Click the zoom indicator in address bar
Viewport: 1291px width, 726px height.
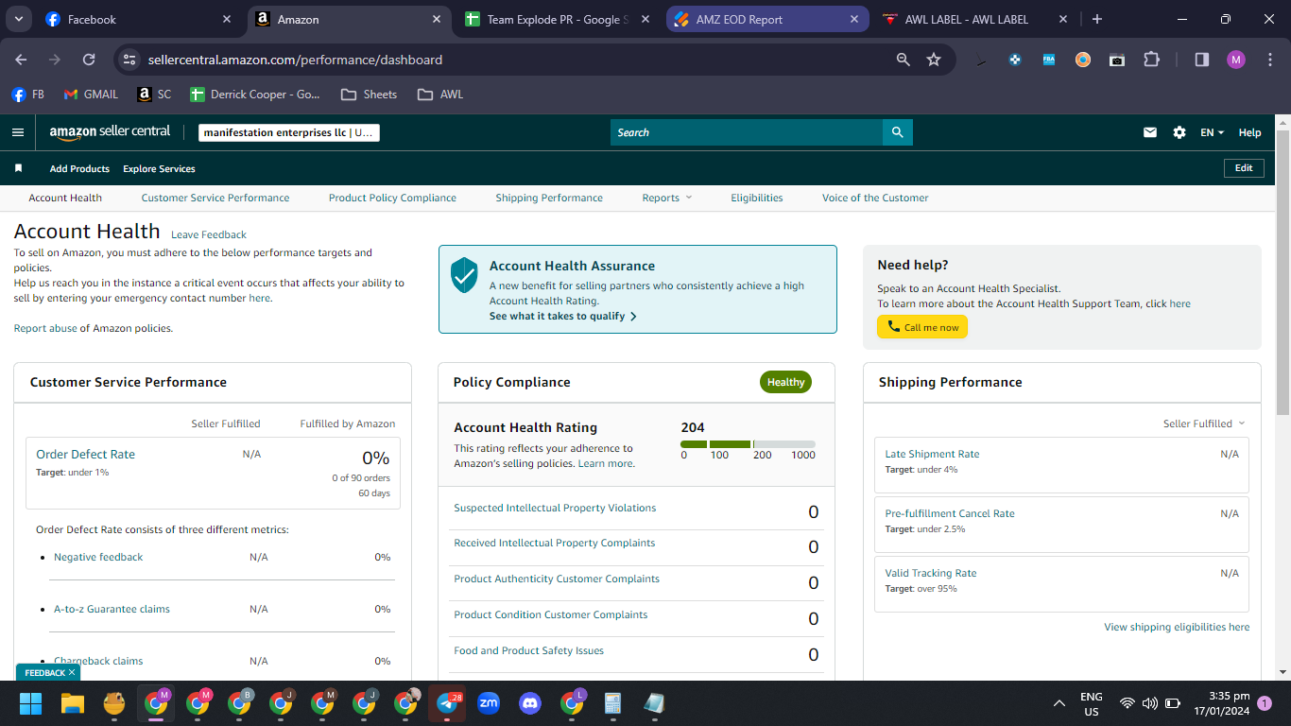[904, 60]
